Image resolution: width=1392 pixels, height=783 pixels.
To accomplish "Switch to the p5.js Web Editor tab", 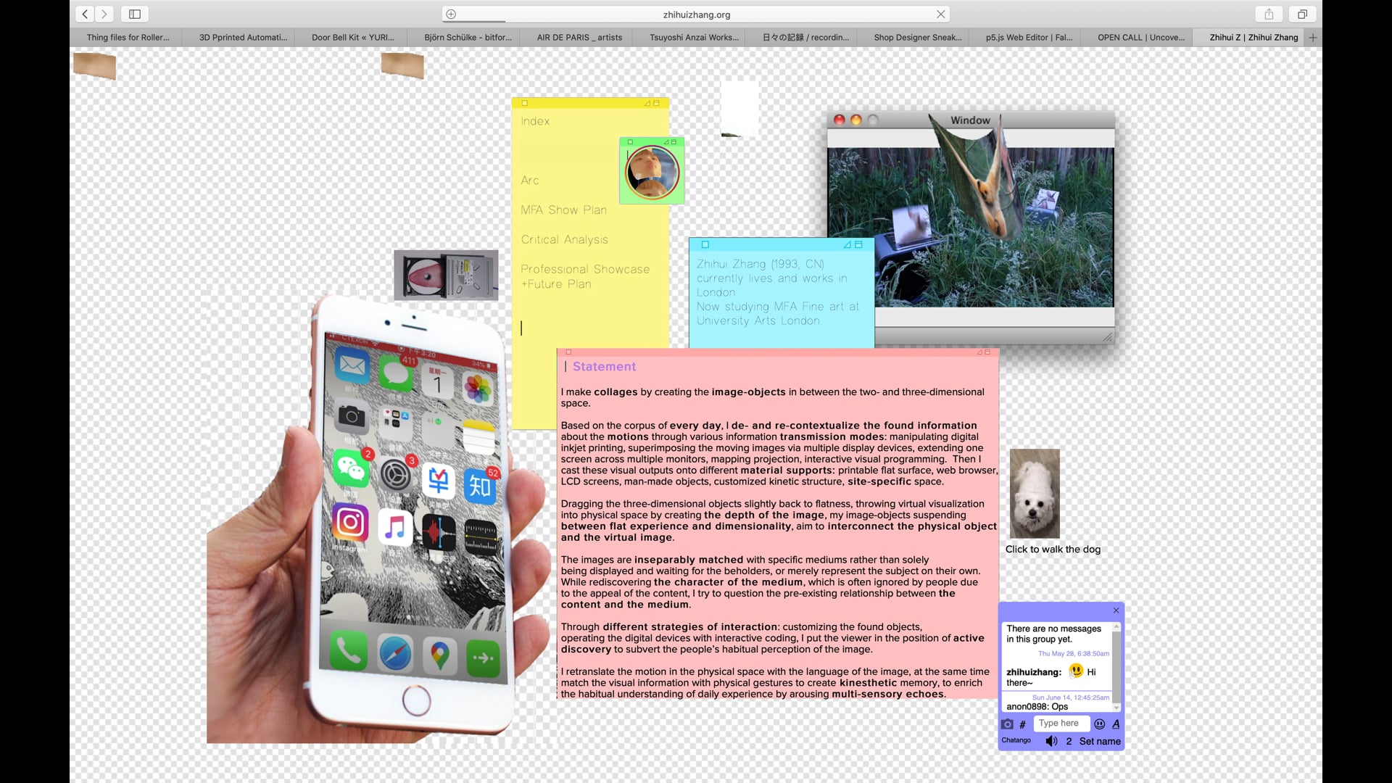I will 1028,37.
